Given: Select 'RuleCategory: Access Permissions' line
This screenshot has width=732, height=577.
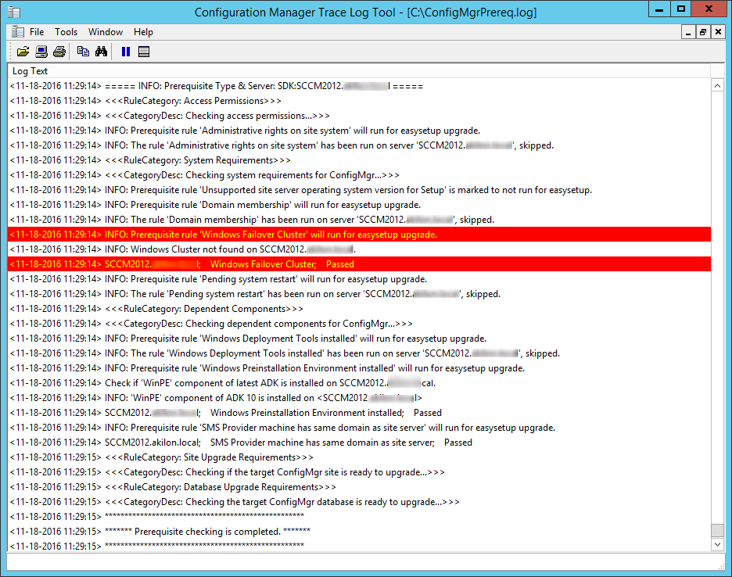Looking at the screenshot, I should point(359,101).
